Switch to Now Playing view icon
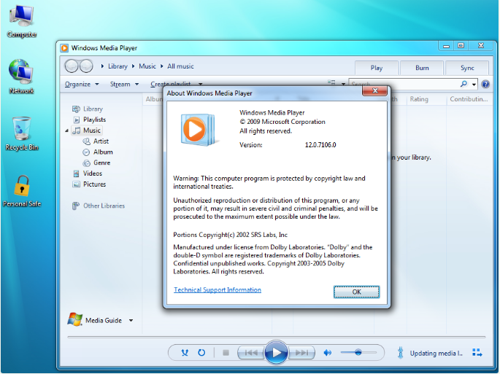 [477, 353]
